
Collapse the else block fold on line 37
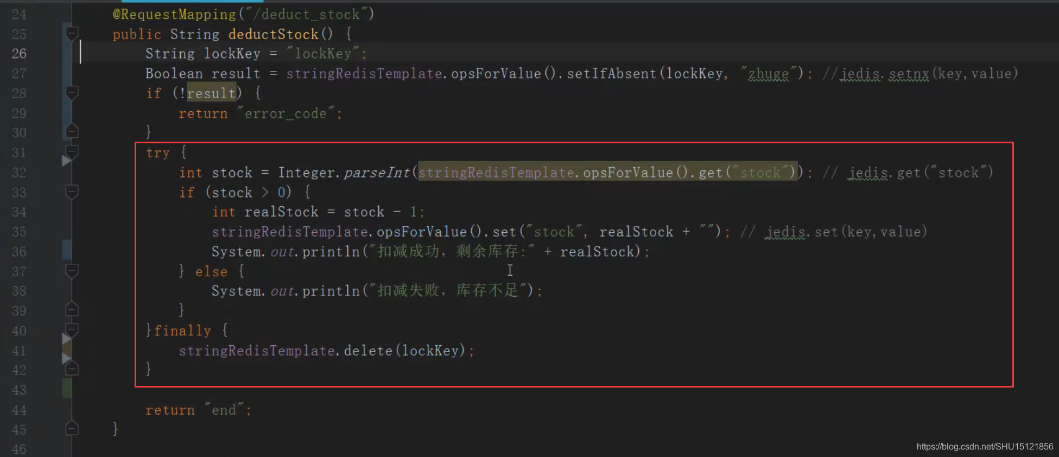tap(72, 271)
